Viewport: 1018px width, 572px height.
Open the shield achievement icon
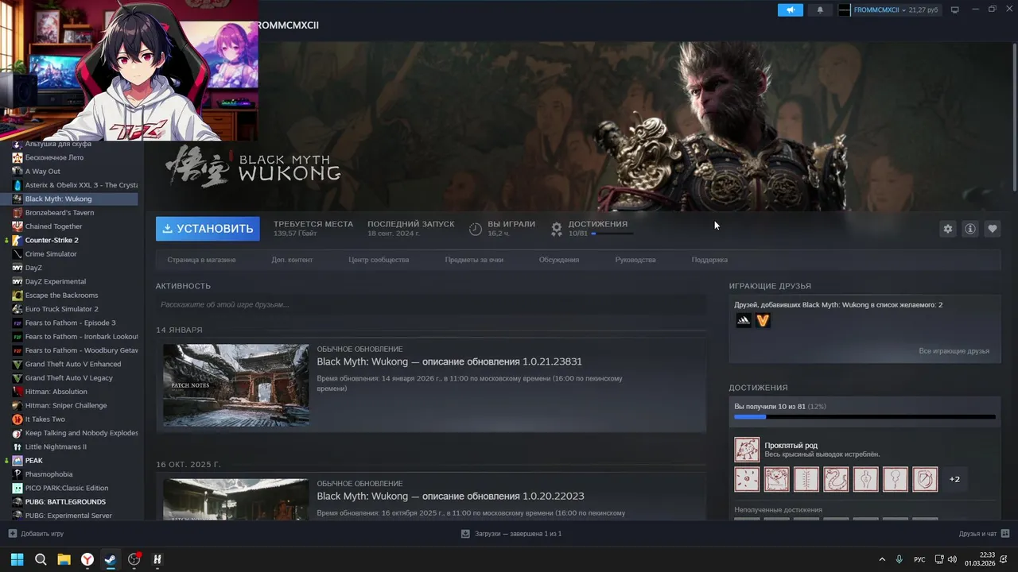pyautogui.click(x=925, y=479)
